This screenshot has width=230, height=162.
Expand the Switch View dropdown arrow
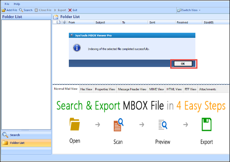(x=199, y=10)
